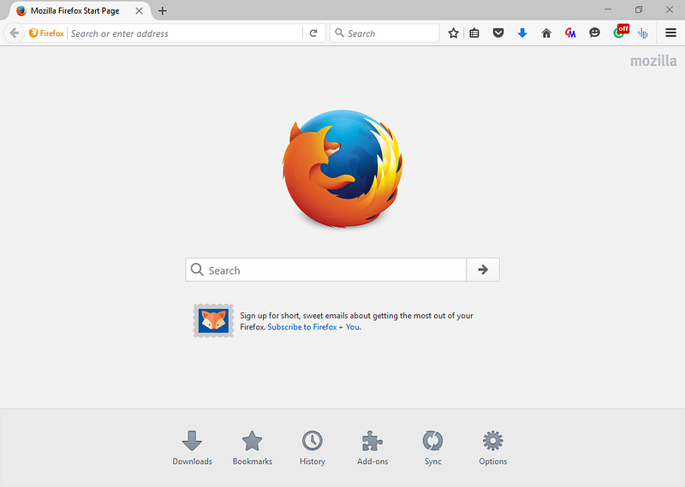685x487 pixels.
Task: Go to home page icon
Action: (546, 33)
